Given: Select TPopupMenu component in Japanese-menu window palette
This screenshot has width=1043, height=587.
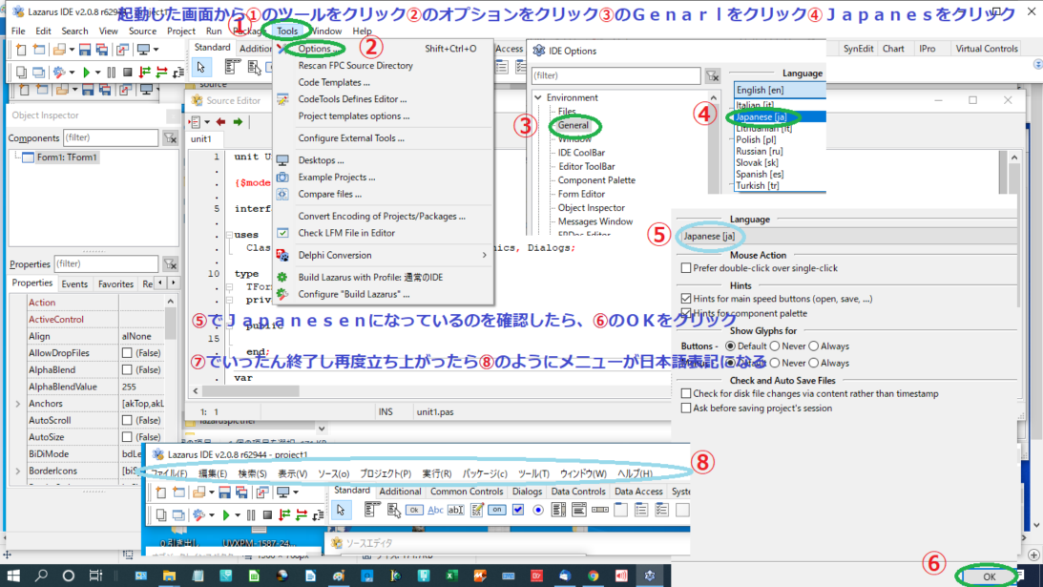Looking at the screenshot, I should click(x=393, y=511).
